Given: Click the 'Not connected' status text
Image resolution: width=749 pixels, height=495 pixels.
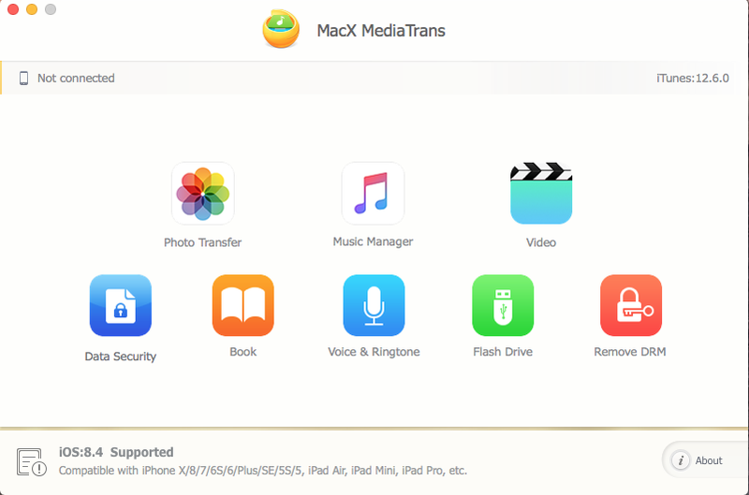Looking at the screenshot, I should [76, 79].
